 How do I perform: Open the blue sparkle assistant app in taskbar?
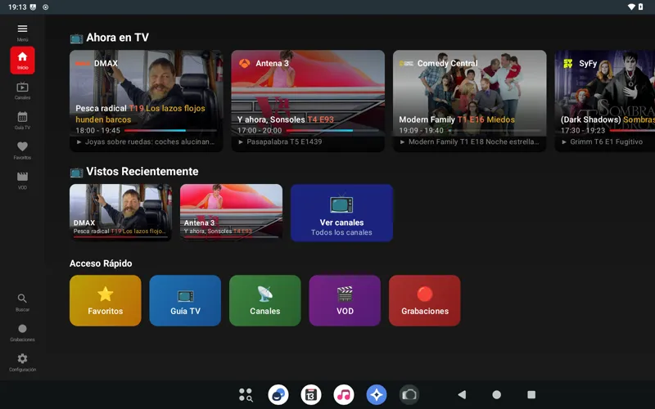tap(377, 395)
